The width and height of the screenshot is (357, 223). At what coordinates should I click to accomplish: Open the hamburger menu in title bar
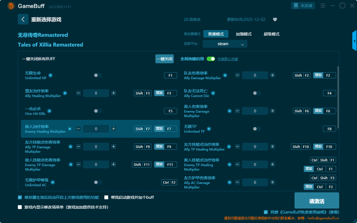(323, 6)
